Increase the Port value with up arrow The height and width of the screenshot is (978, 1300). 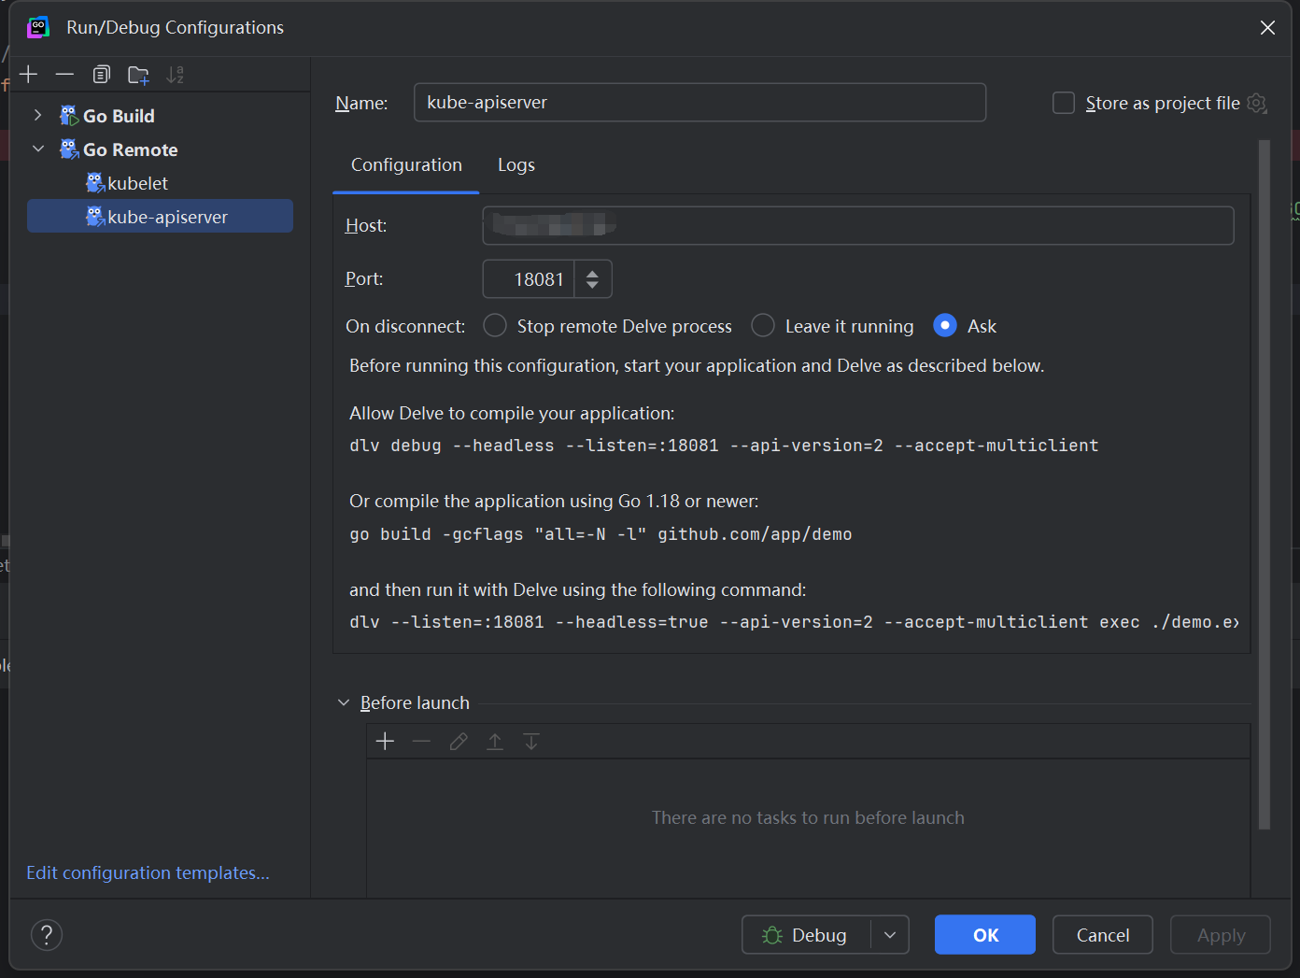592,273
